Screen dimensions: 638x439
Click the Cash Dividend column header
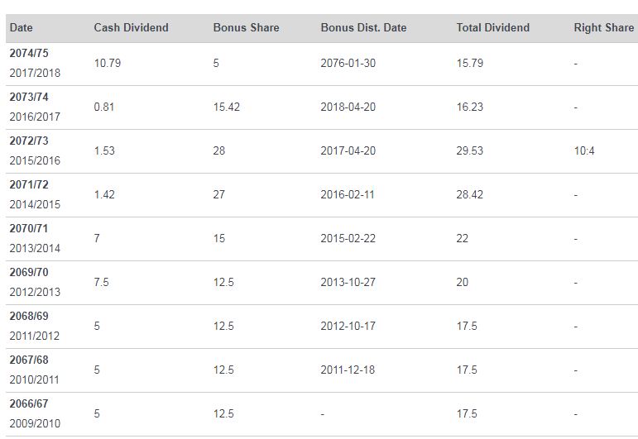click(x=131, y=28)
